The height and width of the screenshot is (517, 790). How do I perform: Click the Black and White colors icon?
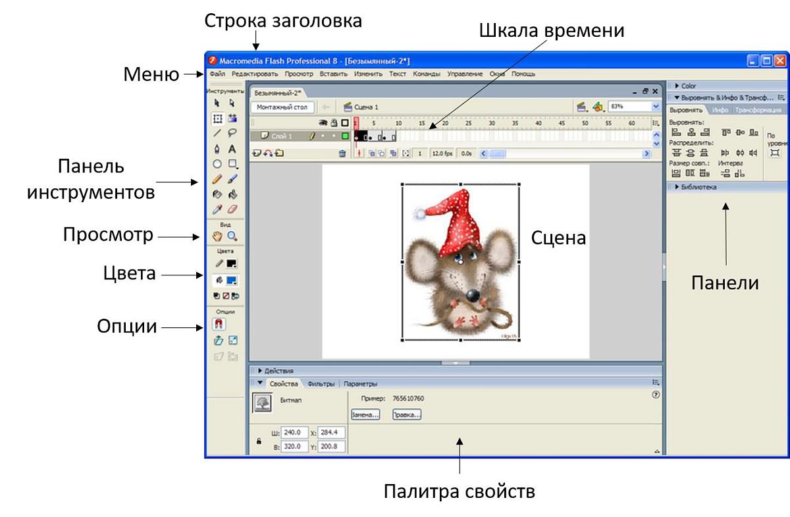[x=216, y=296]
